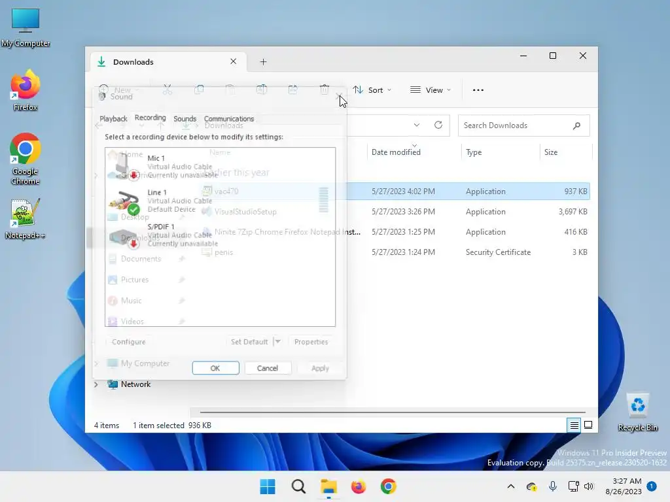Open taskbar Search
Screen dimensions: 670x502
(x=298, y=486)
